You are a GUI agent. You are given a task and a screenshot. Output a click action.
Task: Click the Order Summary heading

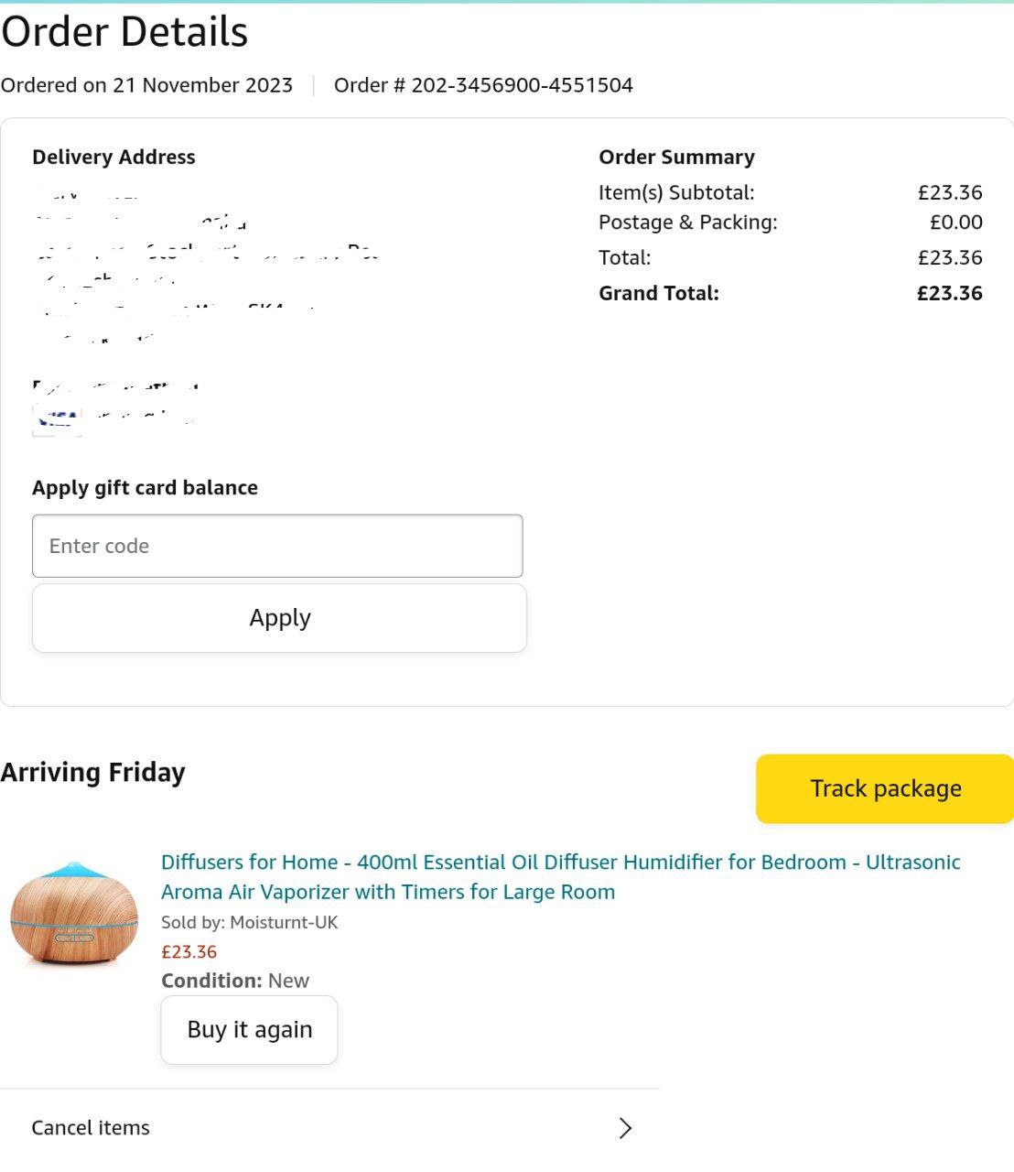click(676, 157)
